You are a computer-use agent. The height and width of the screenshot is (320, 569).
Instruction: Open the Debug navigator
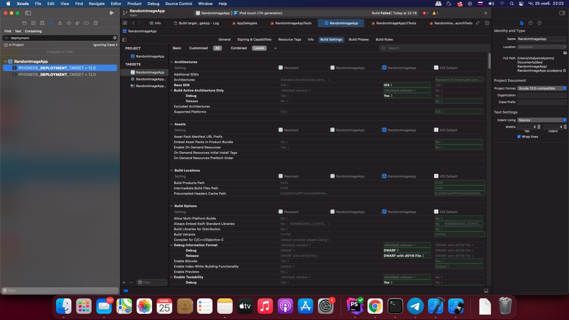(x=78, y=23)
